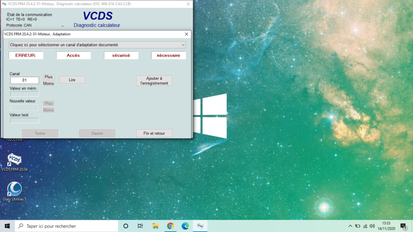Click the Tester button

tap(40, 133)
